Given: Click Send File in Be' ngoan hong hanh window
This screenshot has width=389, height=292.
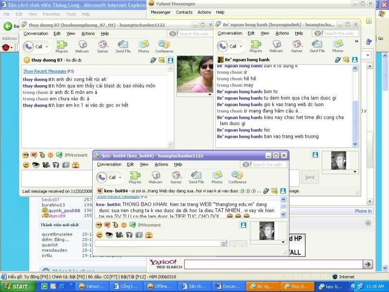Looking at the screenshot, I should coord(317,46).
